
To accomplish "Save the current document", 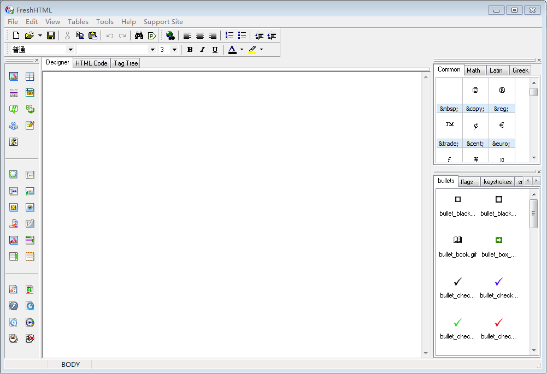I will click(x=51, y=35).
